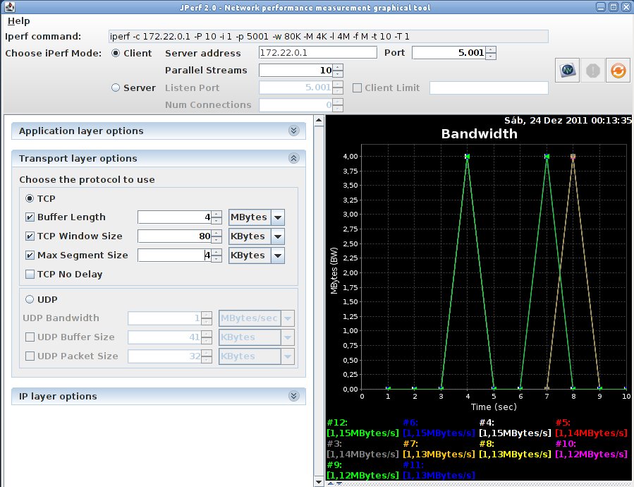Viewport: 634px width, 487px height.
Task: Toggle the Client Limit checkbox
Action: [x=357, y=88]
